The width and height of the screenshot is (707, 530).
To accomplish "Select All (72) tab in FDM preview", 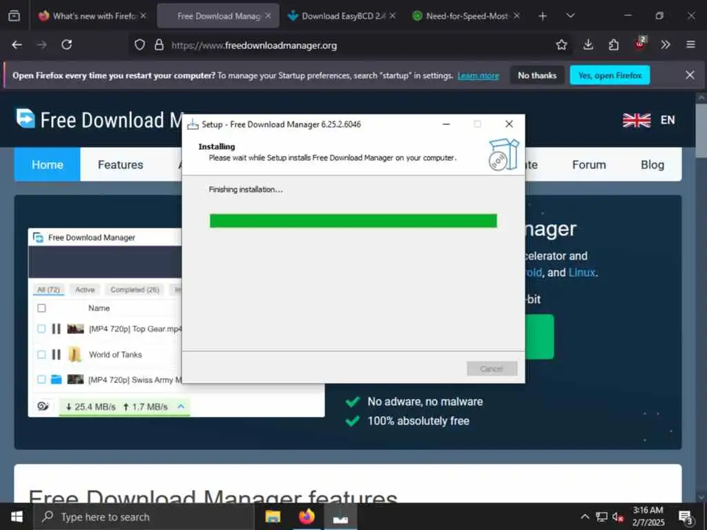I will pyautogui.click(x=48, y=290).
